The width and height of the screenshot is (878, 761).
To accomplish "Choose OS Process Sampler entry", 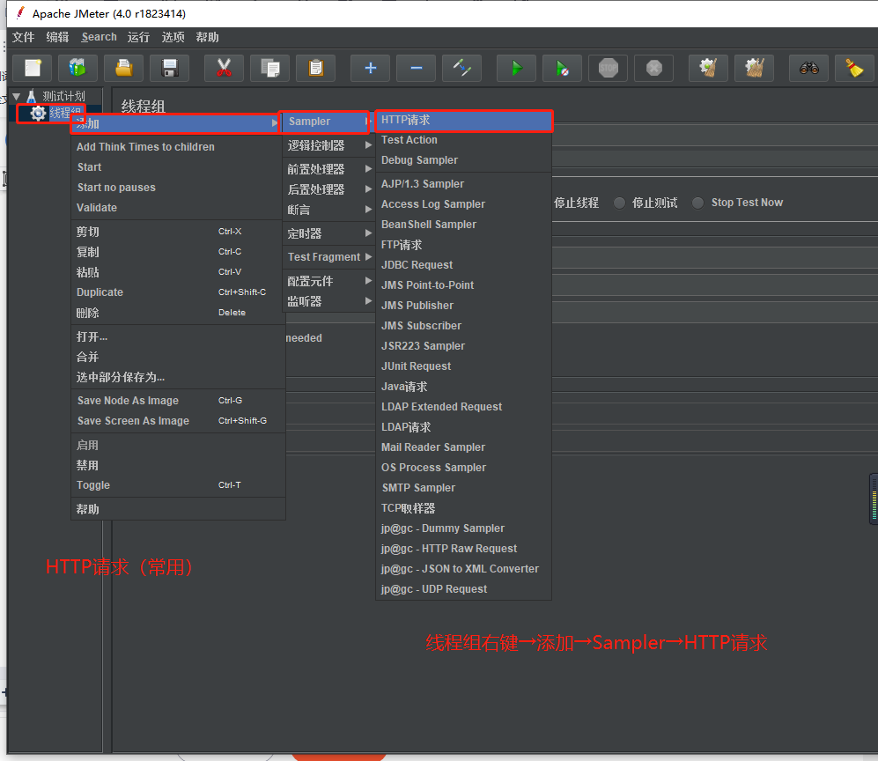I will 464,468.
